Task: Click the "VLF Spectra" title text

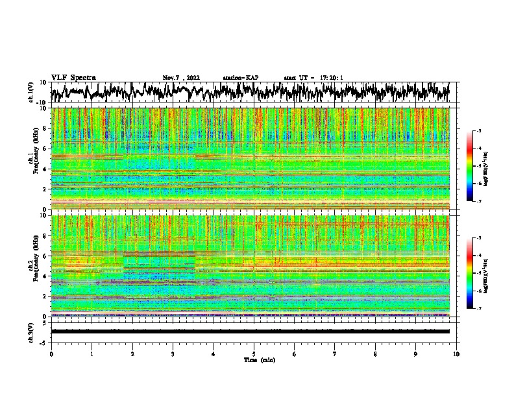Action: pyautogui.click(x=73, y=77)
